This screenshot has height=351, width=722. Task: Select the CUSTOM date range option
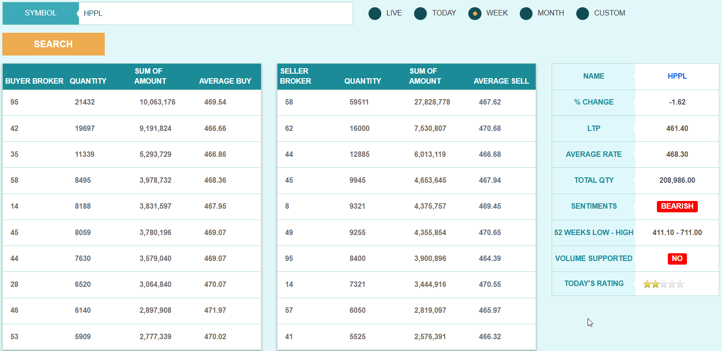[583, 14]
